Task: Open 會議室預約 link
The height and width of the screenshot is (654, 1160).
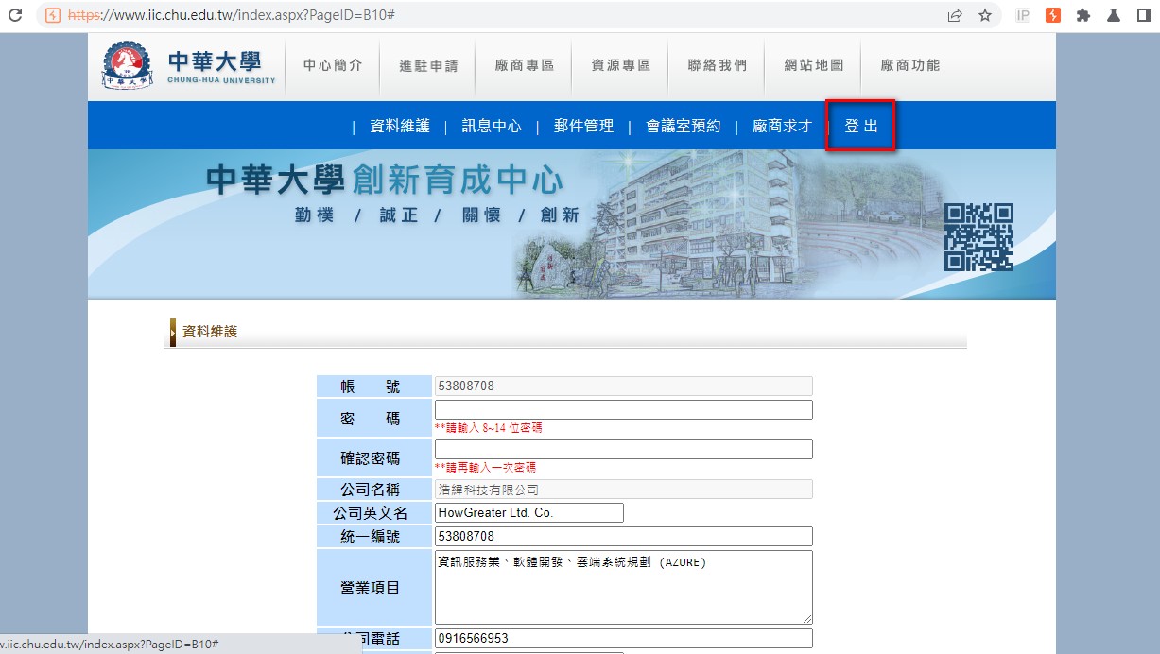Action: coord(684,126)
